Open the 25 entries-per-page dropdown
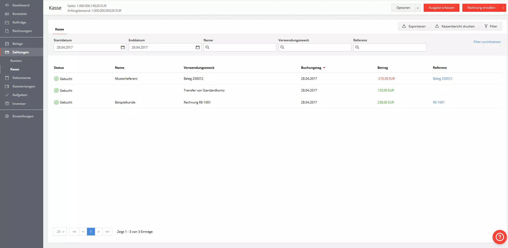Viewport: 508px width, 248px height. pos(60,232)
